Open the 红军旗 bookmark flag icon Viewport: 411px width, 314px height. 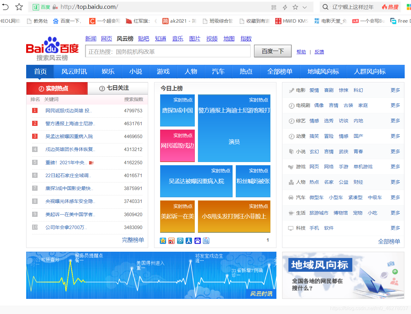click(x=138, y=21)
